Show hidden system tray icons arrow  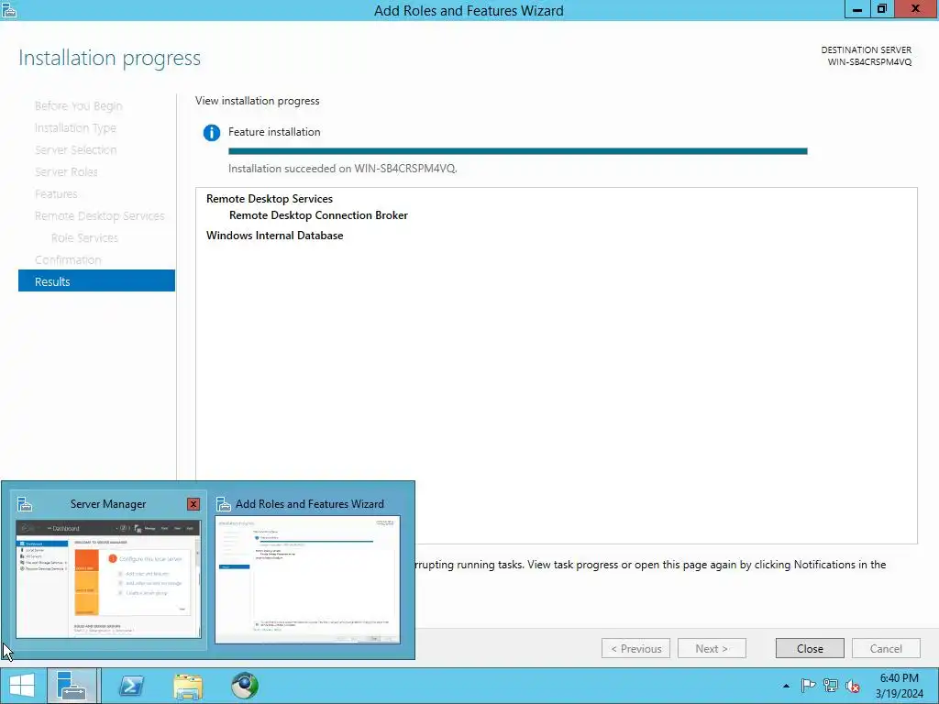(786, 686)
